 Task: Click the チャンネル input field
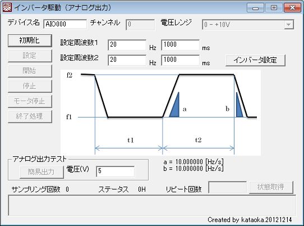140,25
